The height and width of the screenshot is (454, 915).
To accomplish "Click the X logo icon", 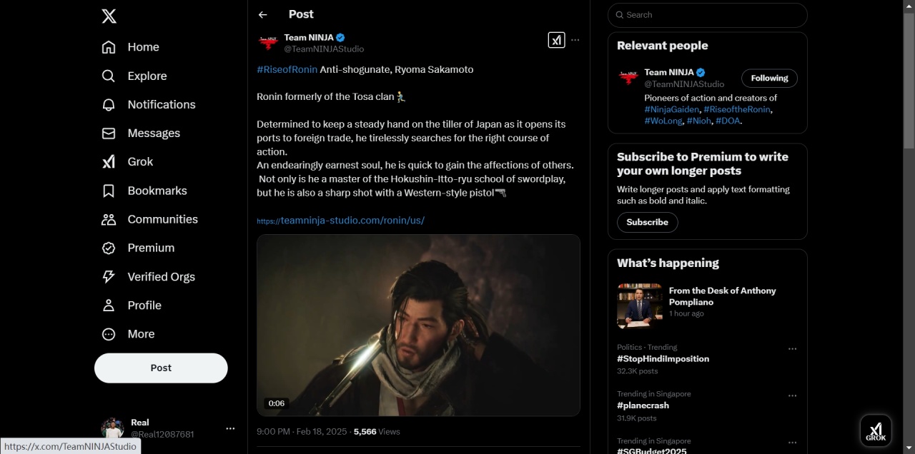I will point(109,16).
